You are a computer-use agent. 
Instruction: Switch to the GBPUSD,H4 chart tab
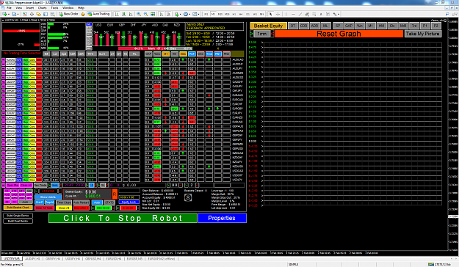(93, 259)
